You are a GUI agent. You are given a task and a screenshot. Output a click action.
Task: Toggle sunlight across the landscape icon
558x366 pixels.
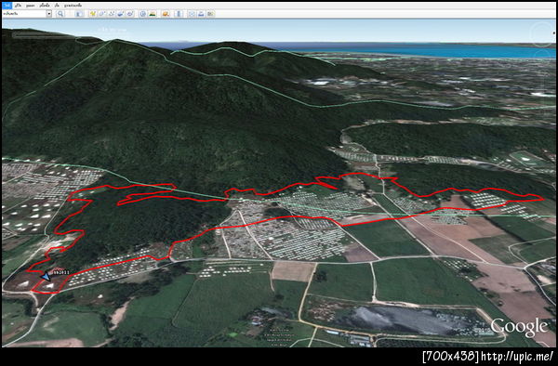[153, 14]
